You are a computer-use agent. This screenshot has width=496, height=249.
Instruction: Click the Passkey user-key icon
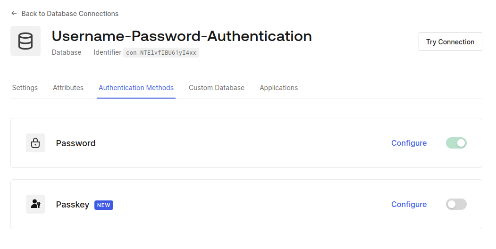pos(35,204)
